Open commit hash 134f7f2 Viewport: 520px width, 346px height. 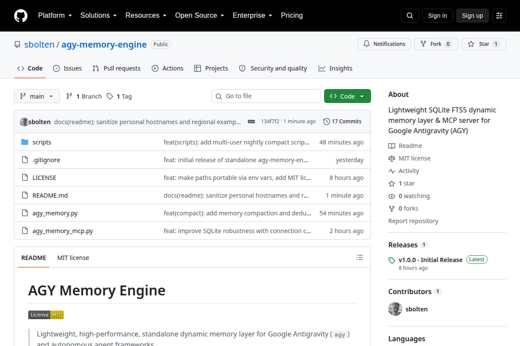tap(270, 122)
